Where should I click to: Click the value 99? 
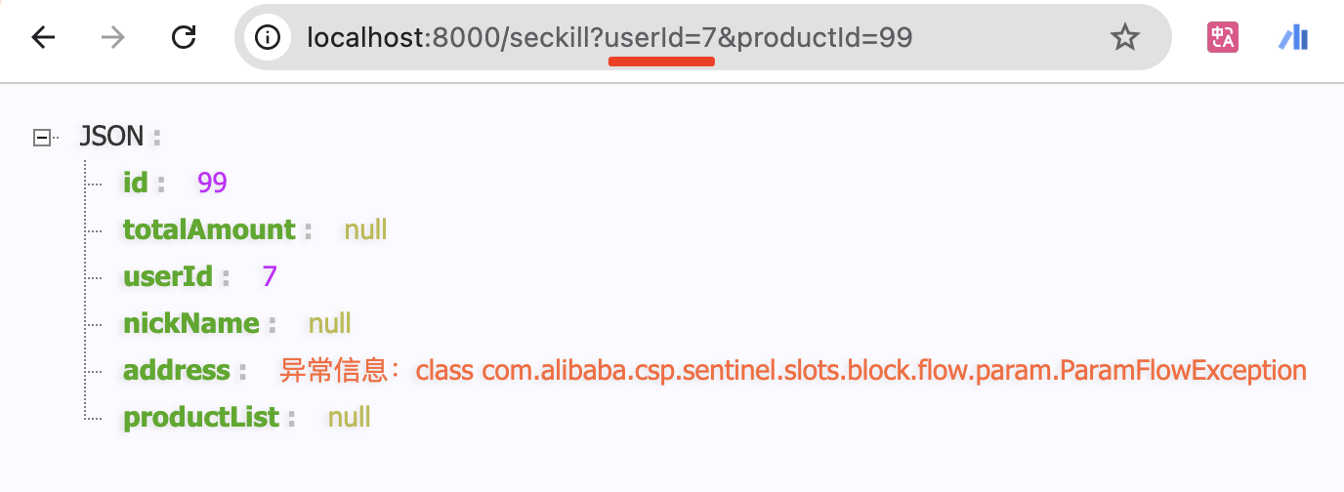tap(212, 183)
